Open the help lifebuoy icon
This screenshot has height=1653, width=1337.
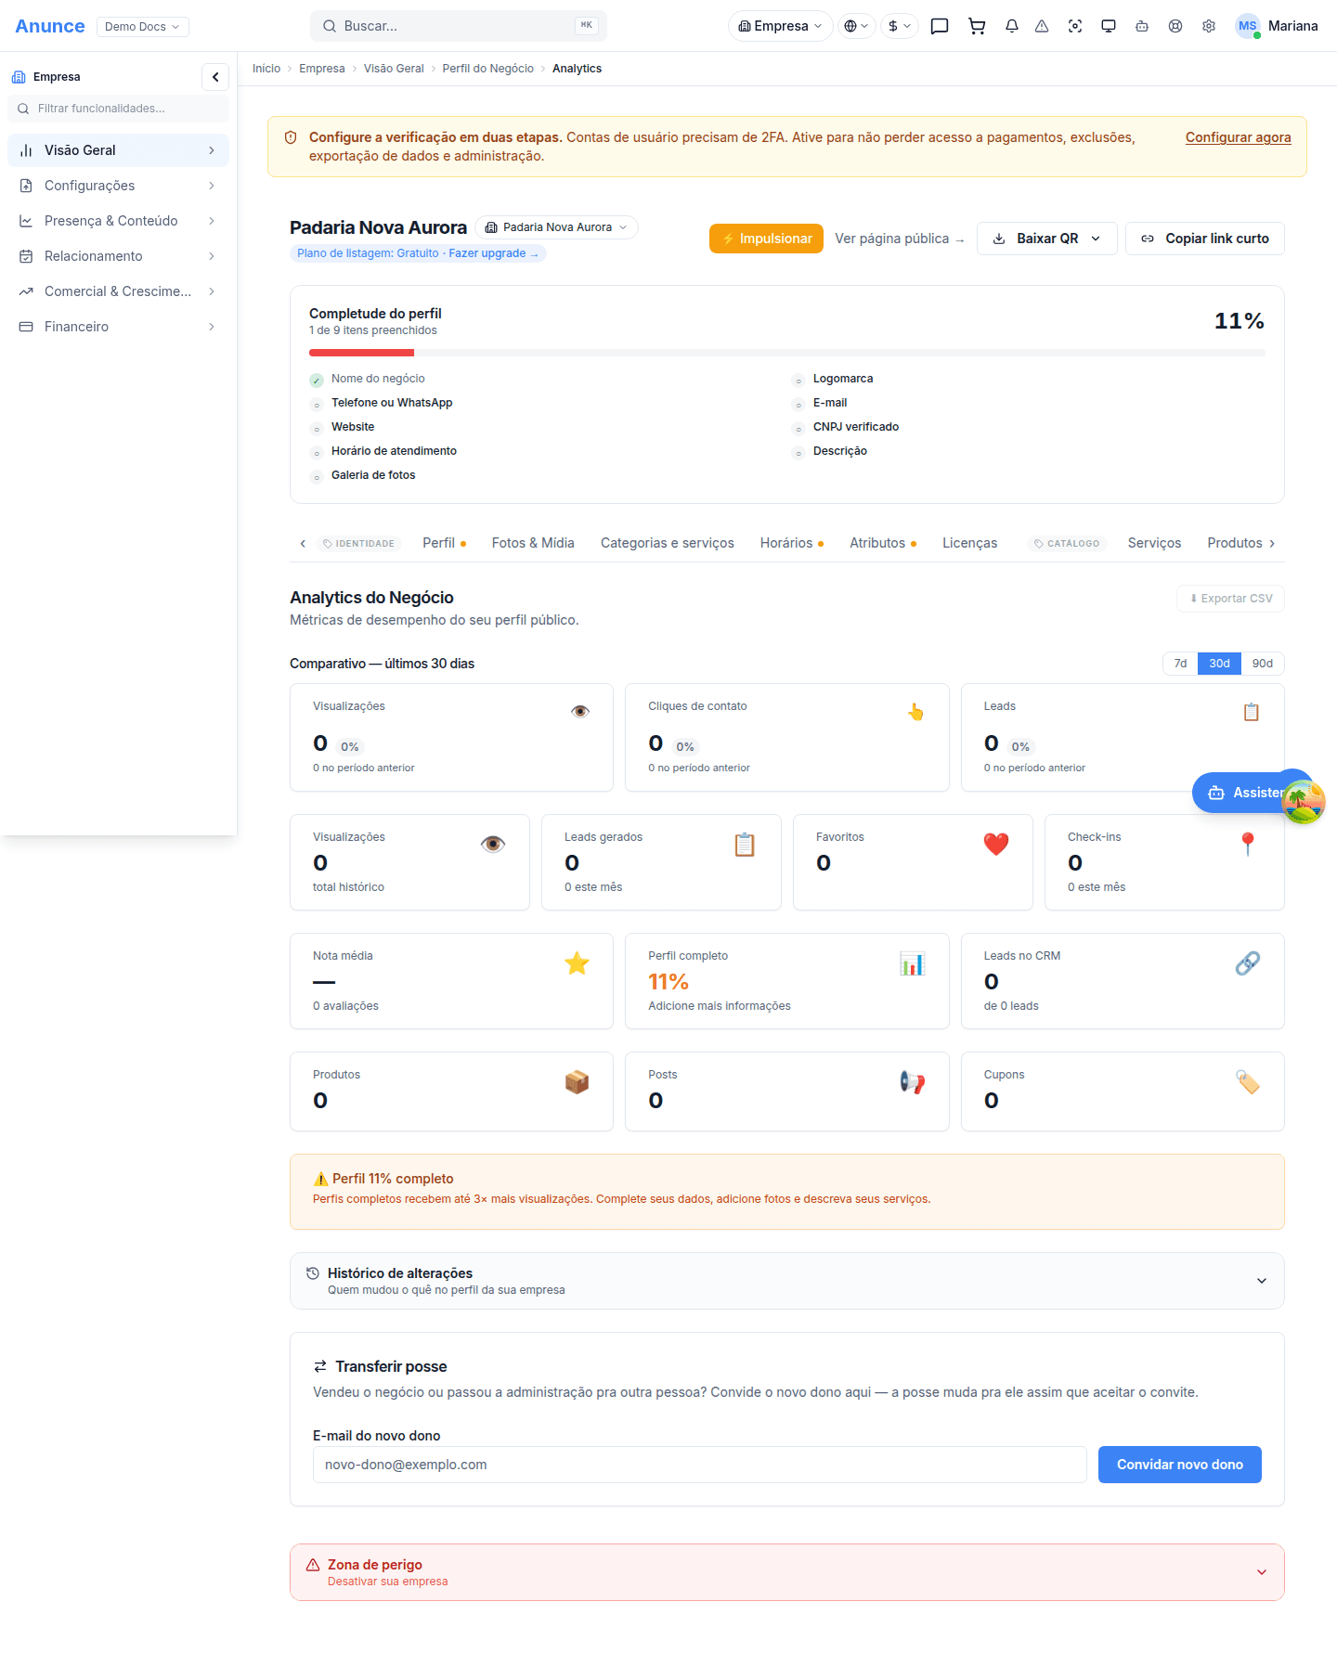point(1175,26)
